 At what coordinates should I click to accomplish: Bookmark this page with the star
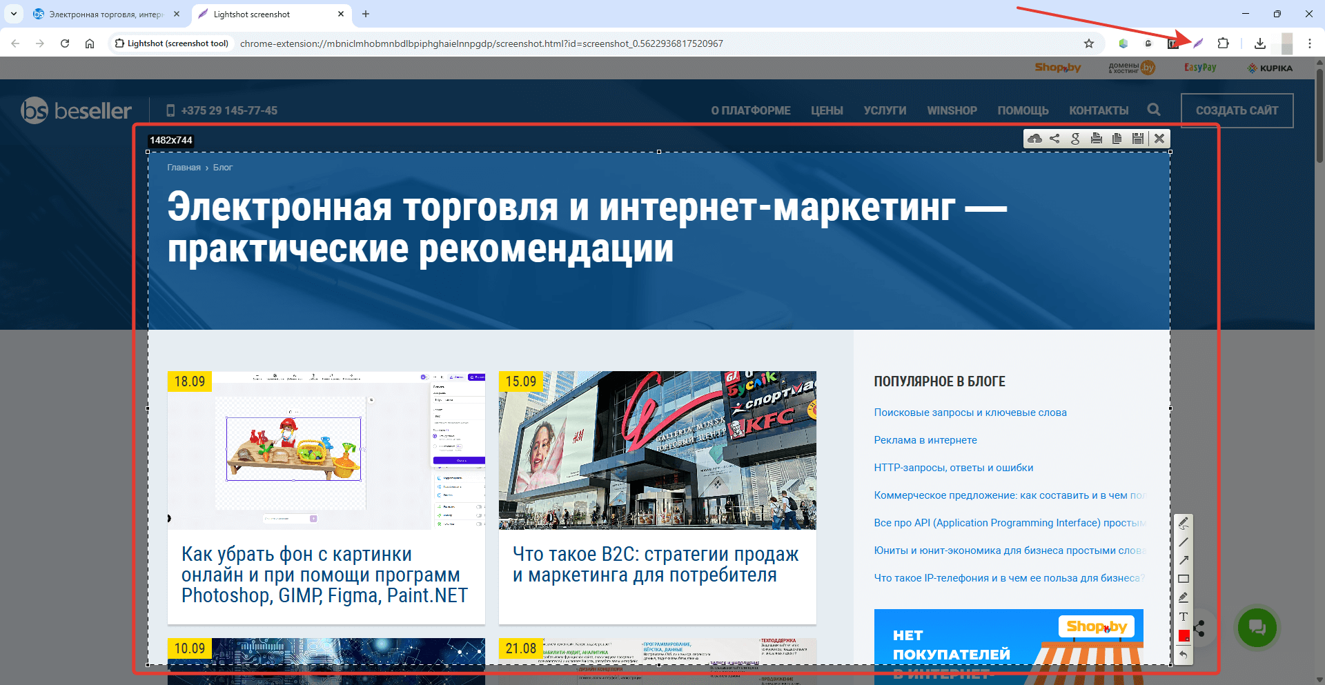click(x=1089, y=43)
